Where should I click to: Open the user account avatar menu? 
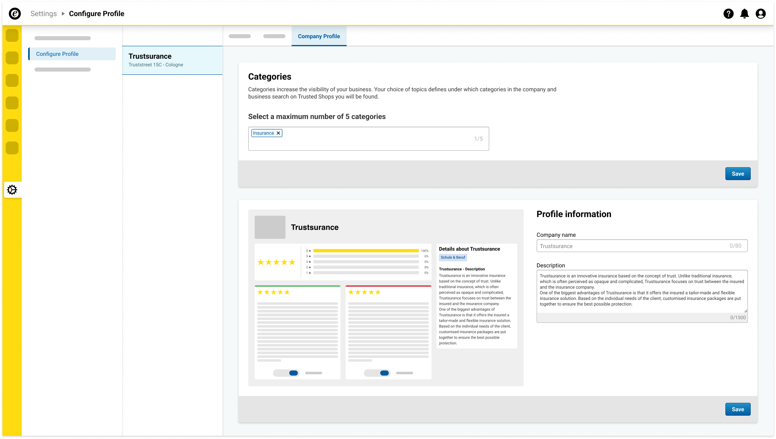[x=761, y=14]
